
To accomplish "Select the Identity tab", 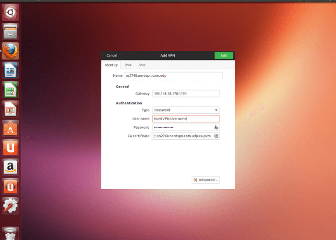I will click(x=111, y=65).
